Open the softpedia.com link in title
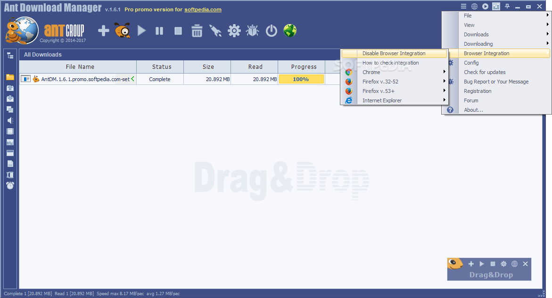552x298 pixels. [x=203, y=9]
